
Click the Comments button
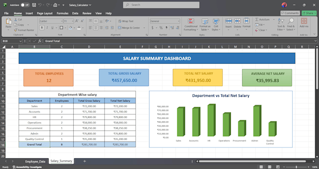290,13
